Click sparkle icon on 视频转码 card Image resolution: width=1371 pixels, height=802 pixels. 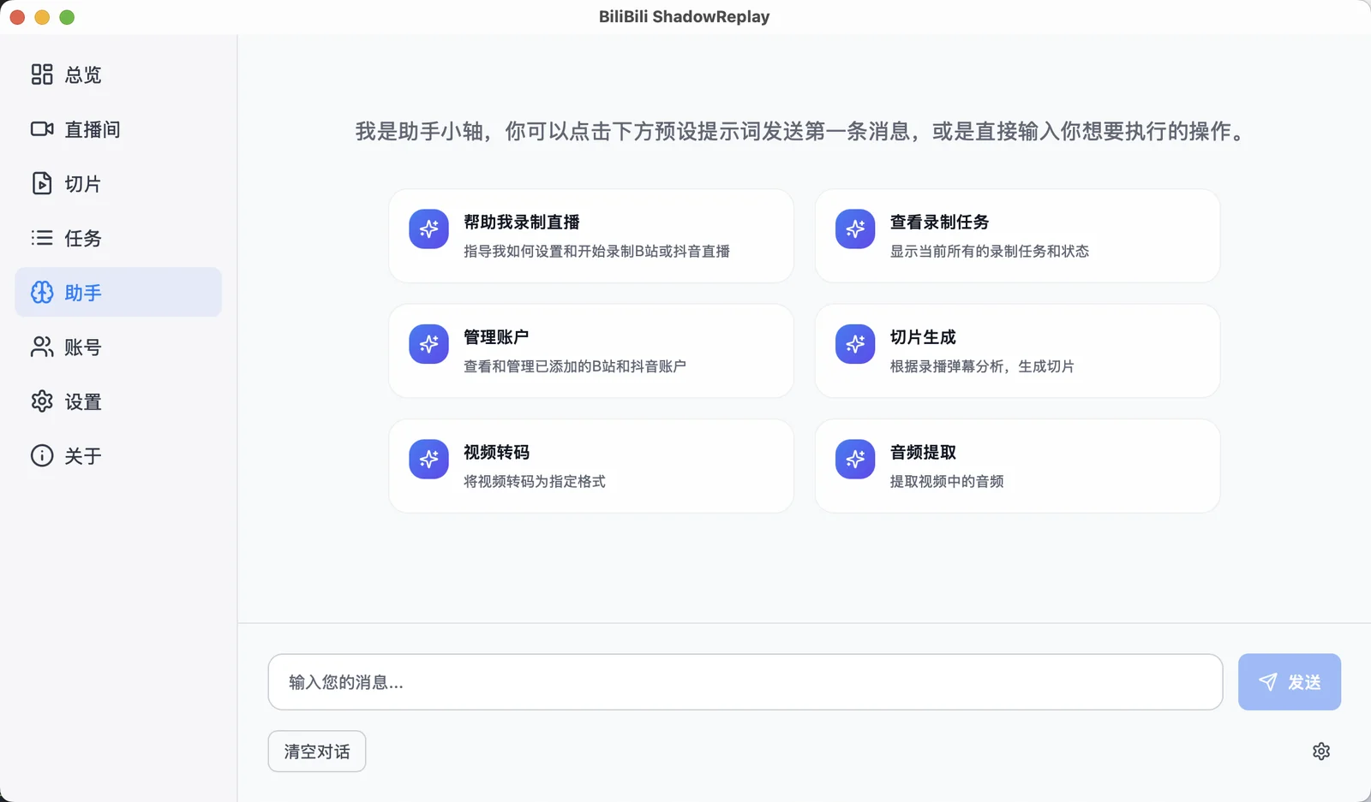[428, 459]
